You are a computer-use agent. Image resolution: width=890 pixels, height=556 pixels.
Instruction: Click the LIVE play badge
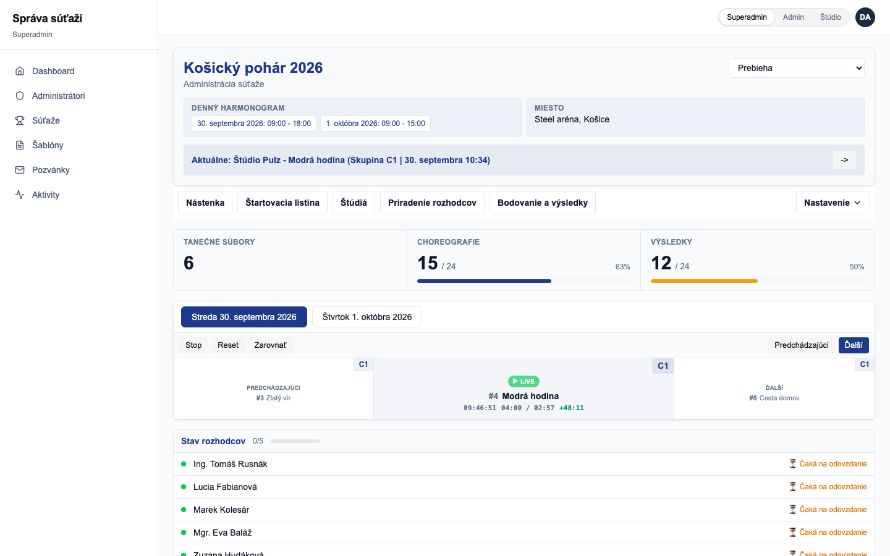click(x=523, y=381)
